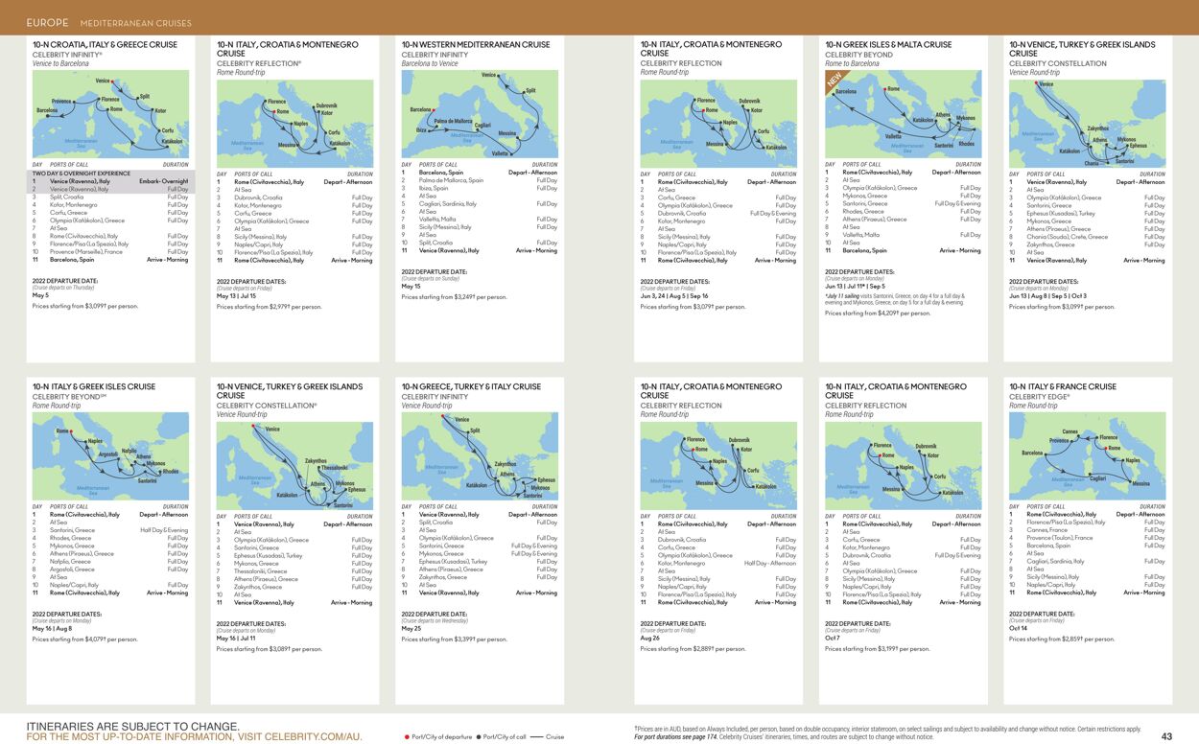
Task: Click page number 43 in bottom corner
Action: [1167, 735]
